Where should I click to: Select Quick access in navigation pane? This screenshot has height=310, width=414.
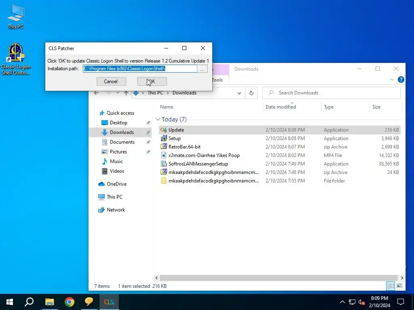(120, 113)
